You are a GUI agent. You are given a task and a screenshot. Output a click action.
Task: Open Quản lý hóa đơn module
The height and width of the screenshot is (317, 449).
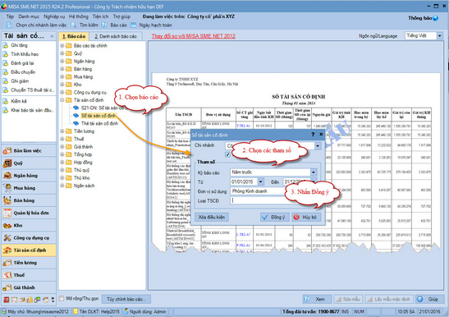tap(29, 213)
